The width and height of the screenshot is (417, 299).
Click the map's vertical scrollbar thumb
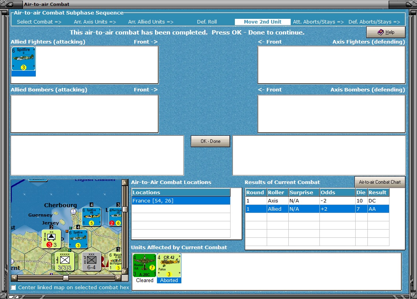coord(124,209)
